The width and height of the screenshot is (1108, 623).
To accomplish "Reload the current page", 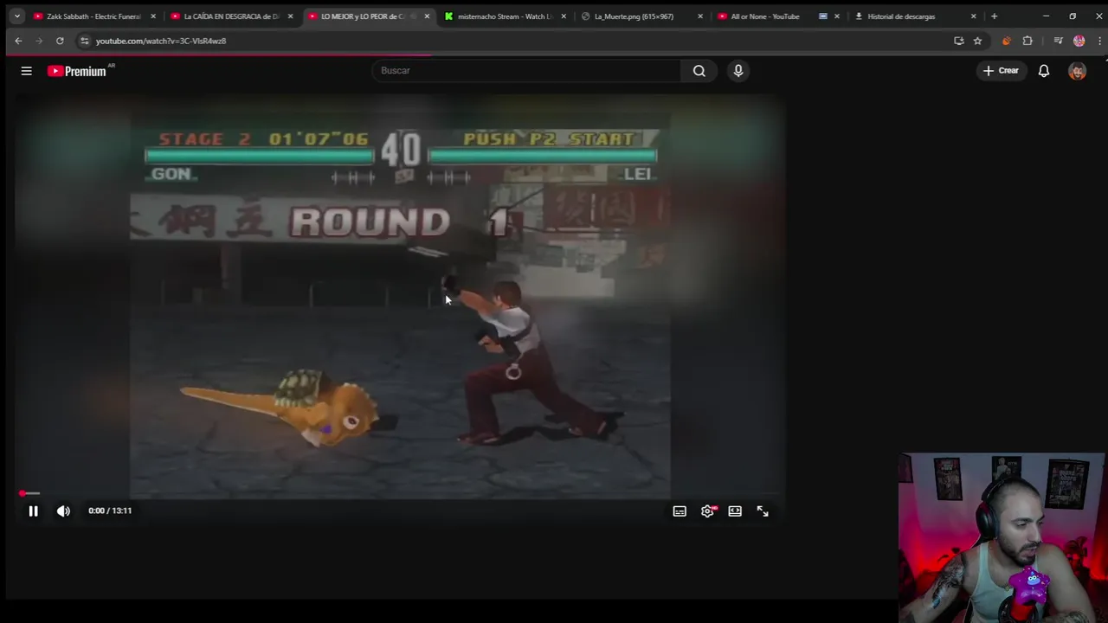I will tap(60, 41).
